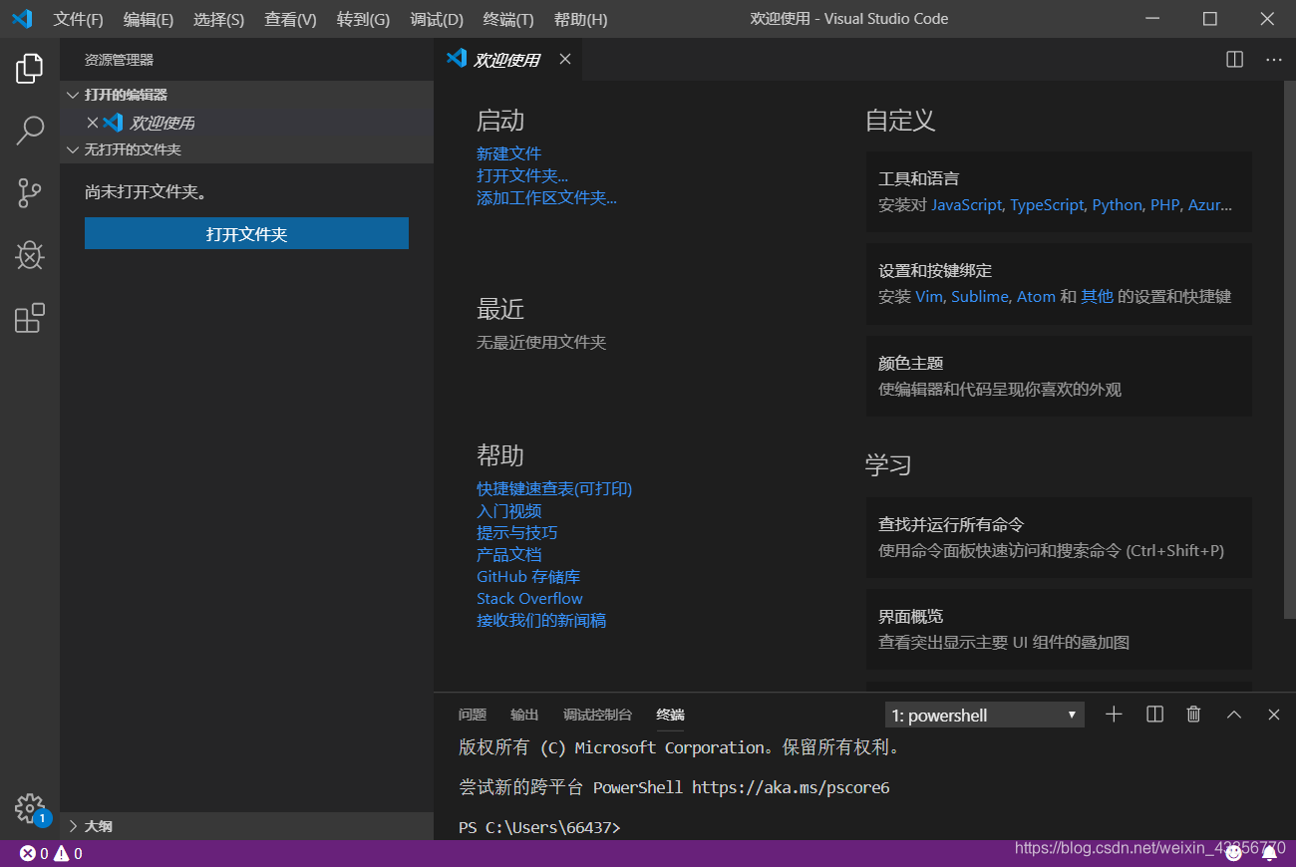Add a new terminal with plus icon

[x=1115, y=714]
